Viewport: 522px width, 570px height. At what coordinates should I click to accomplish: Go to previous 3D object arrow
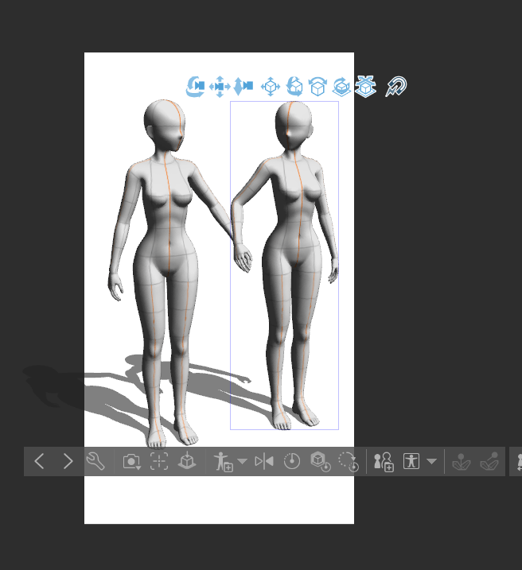[x=39, y=461]
